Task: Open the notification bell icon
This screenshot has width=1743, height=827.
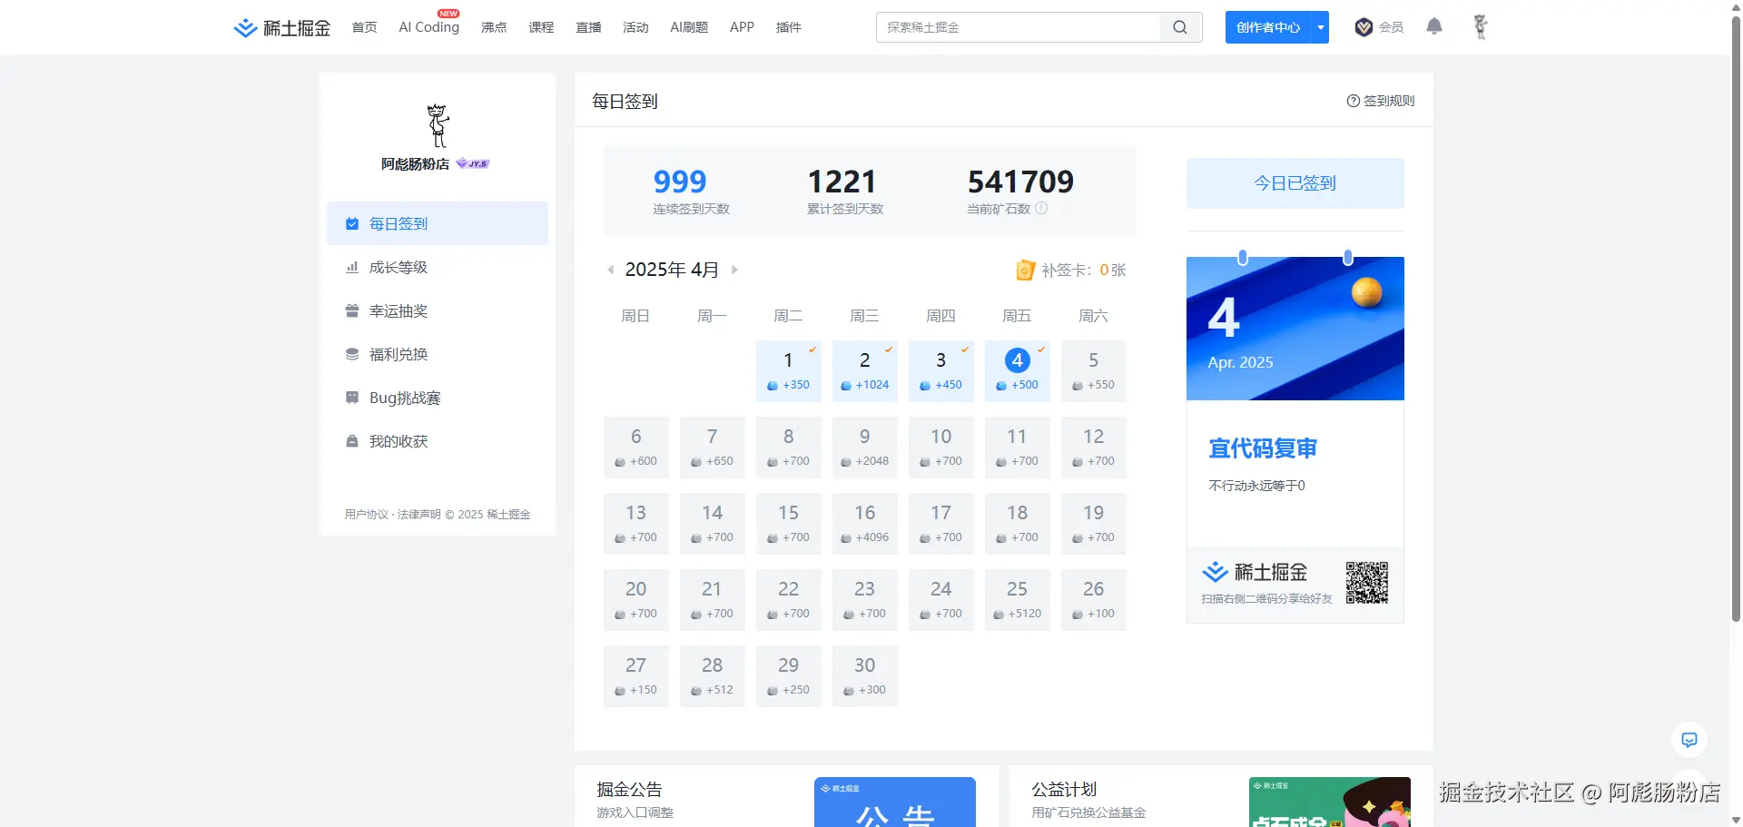Action: click(1433, 27)
